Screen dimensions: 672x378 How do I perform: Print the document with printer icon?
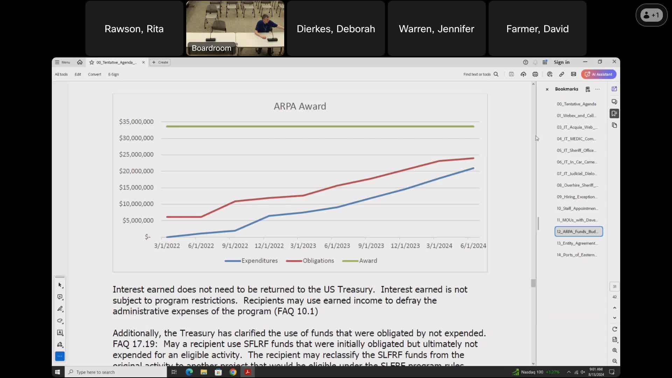pos(535,74)
